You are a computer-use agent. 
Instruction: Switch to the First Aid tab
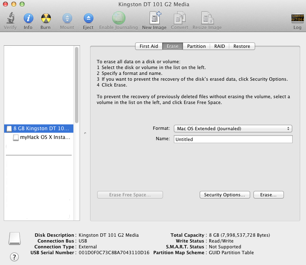click(x=149, y=46)
